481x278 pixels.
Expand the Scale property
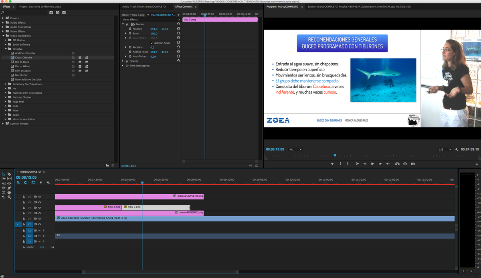tap(126, 34)
